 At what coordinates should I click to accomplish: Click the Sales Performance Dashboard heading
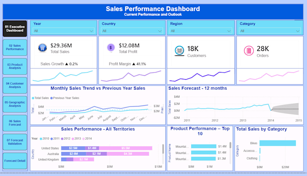coord(153,9)
